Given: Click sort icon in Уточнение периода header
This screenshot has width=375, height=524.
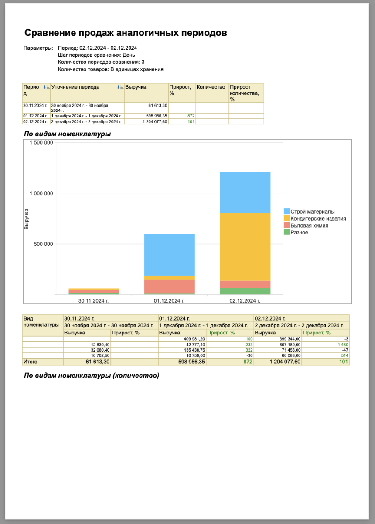Looking at the screenshot, I should 120,87.
